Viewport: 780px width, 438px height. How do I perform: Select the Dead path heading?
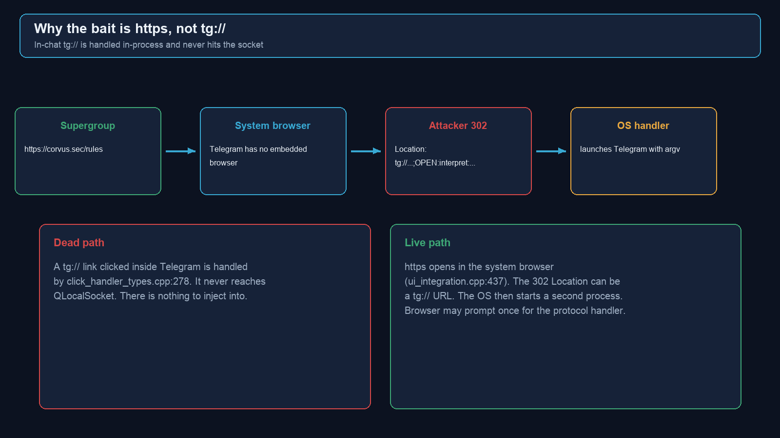pyautogui.click(x=79, y=243)
